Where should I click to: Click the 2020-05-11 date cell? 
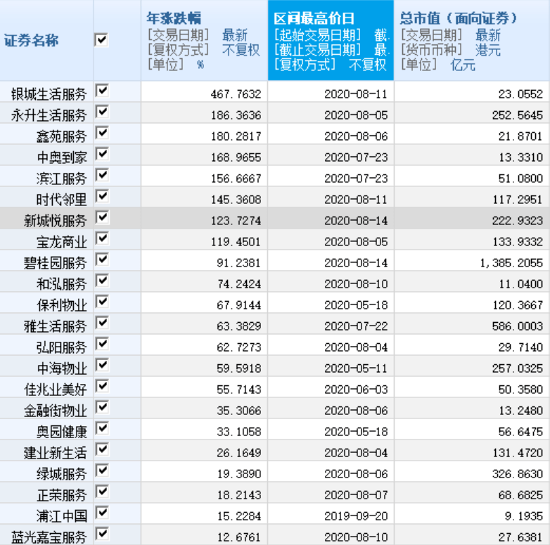(331, 366)
